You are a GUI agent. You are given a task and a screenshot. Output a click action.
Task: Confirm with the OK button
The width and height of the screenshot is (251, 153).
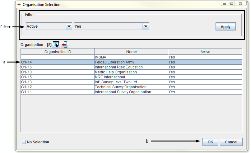tap(210, 142)
